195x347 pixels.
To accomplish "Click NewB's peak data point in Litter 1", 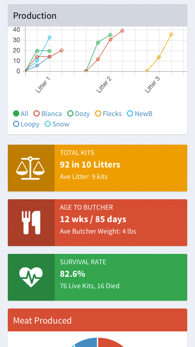I will pyautogui.click(x=49, y=37).
